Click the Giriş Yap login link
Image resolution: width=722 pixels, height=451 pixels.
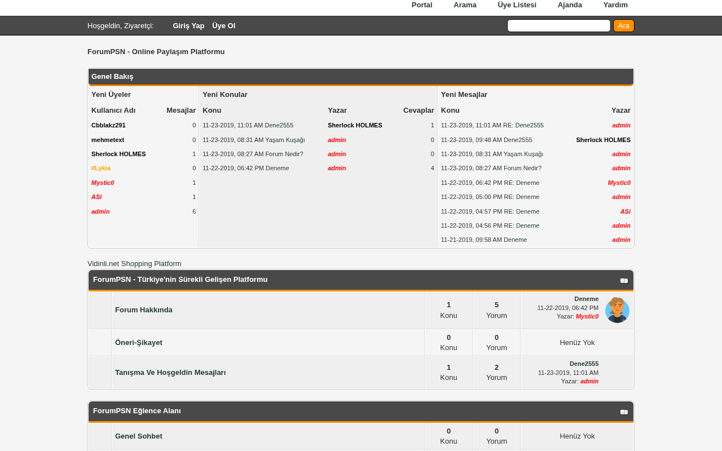click(x=188, y=26)
